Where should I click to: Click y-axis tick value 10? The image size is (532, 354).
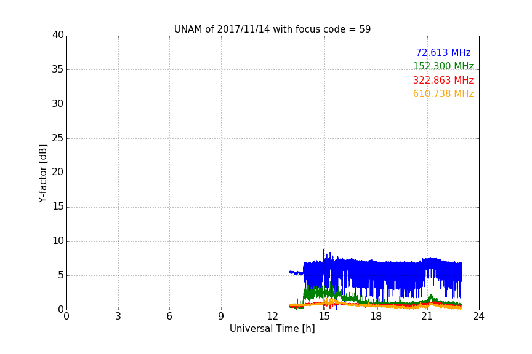tap(58, 241)
